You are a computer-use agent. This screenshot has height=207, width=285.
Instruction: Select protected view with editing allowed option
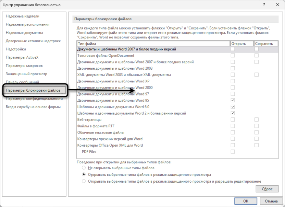pos(84,181)
